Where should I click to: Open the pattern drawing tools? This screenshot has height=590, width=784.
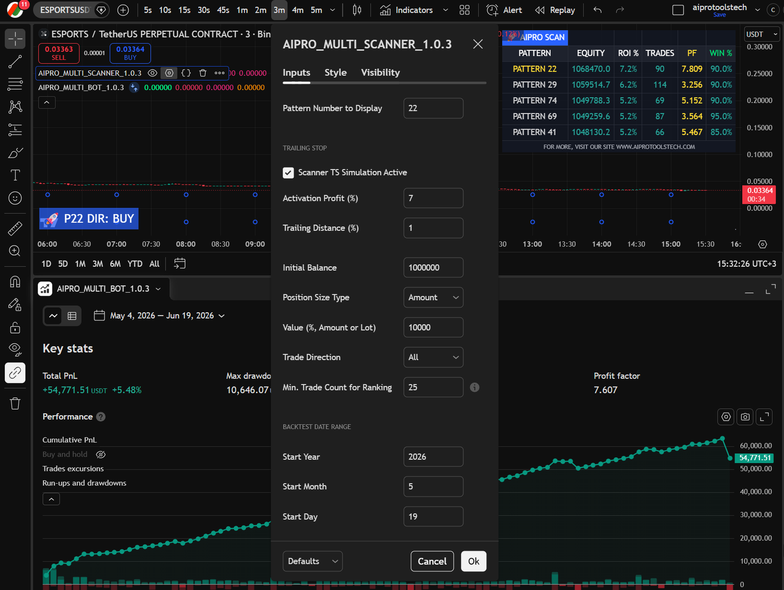[15, 107]
